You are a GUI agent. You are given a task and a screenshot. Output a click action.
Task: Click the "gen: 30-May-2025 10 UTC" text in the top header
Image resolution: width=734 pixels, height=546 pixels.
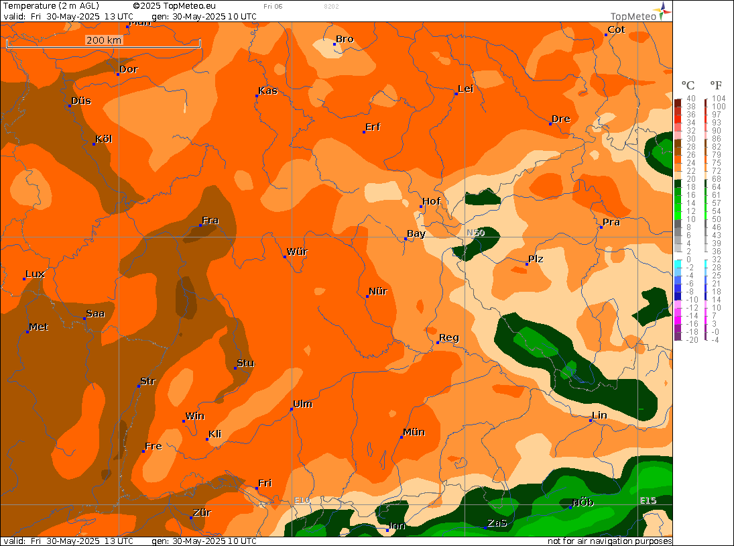pyautogui.click(x=204, y=16)
